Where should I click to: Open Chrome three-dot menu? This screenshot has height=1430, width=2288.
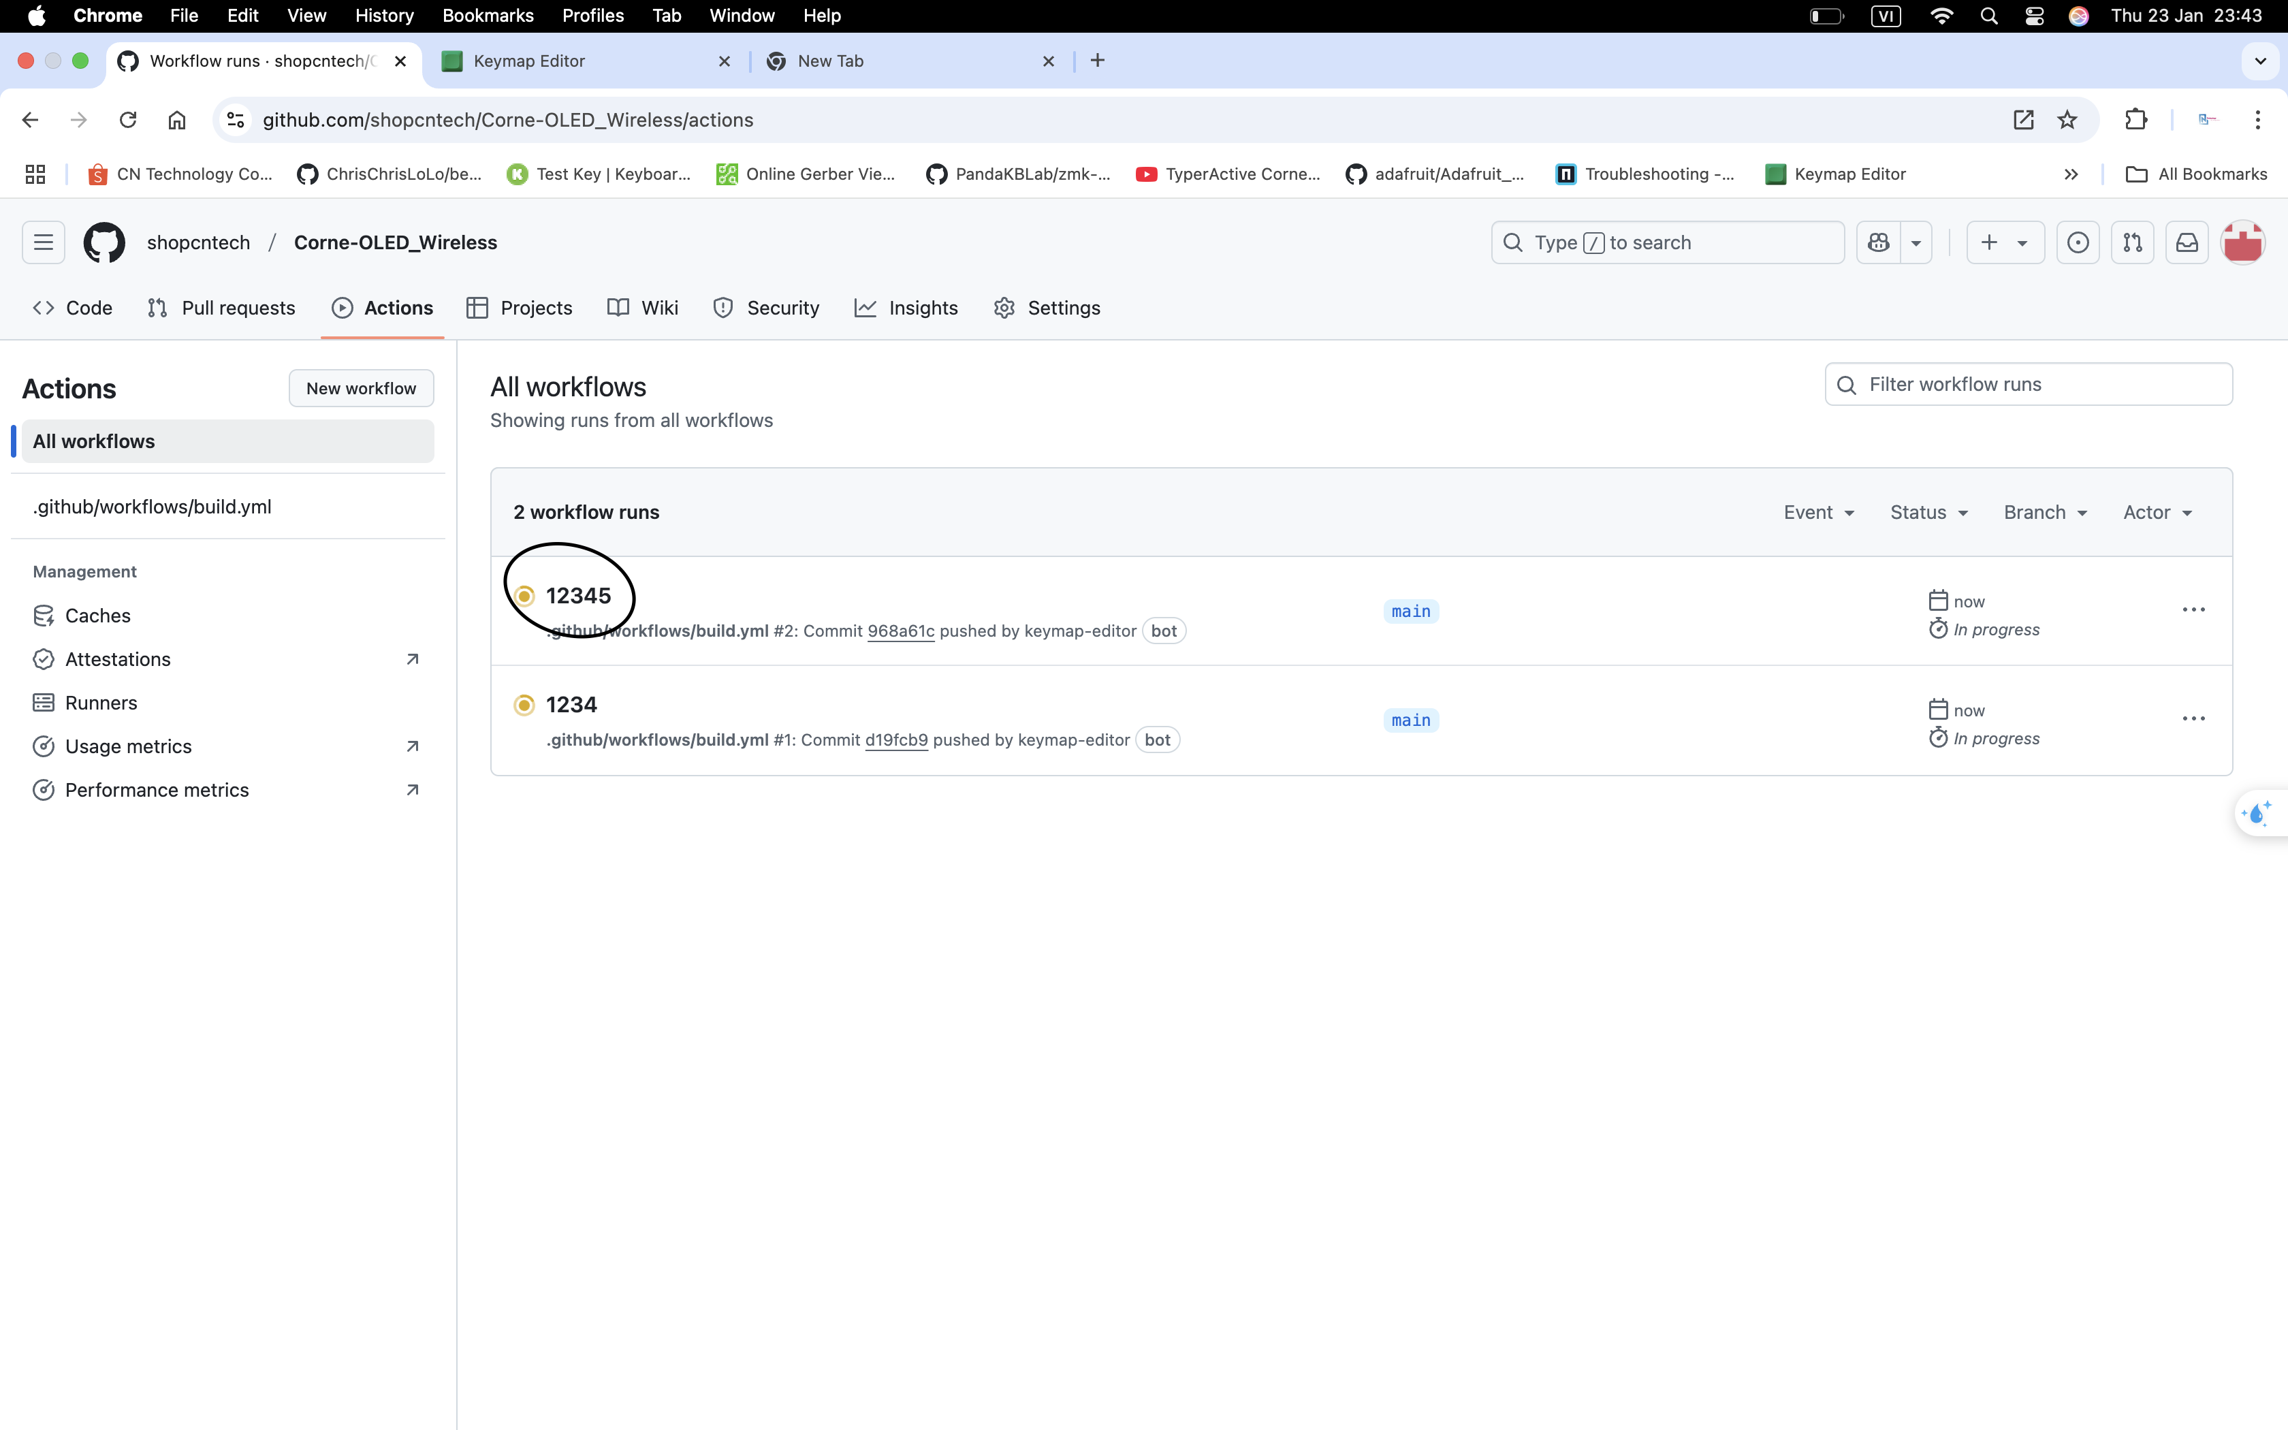(2258, 120)
